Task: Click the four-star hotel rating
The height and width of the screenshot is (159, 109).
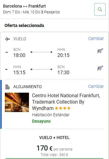Action: [x=63, y=108]
